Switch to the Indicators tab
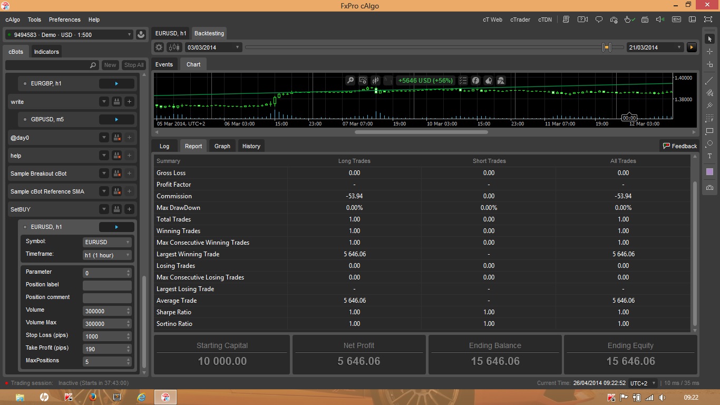Viewport: 720px width, 405px height. (46, 52)
